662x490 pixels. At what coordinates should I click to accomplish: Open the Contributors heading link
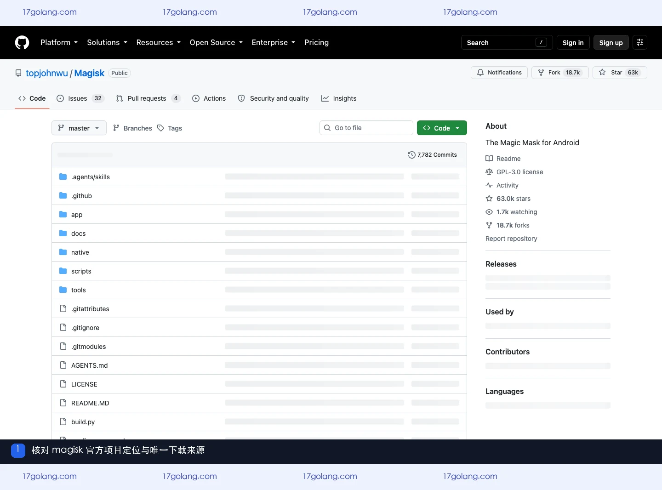[508, 352]
